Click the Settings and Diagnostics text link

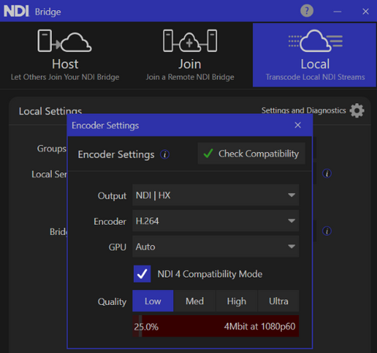click(303, 111)
